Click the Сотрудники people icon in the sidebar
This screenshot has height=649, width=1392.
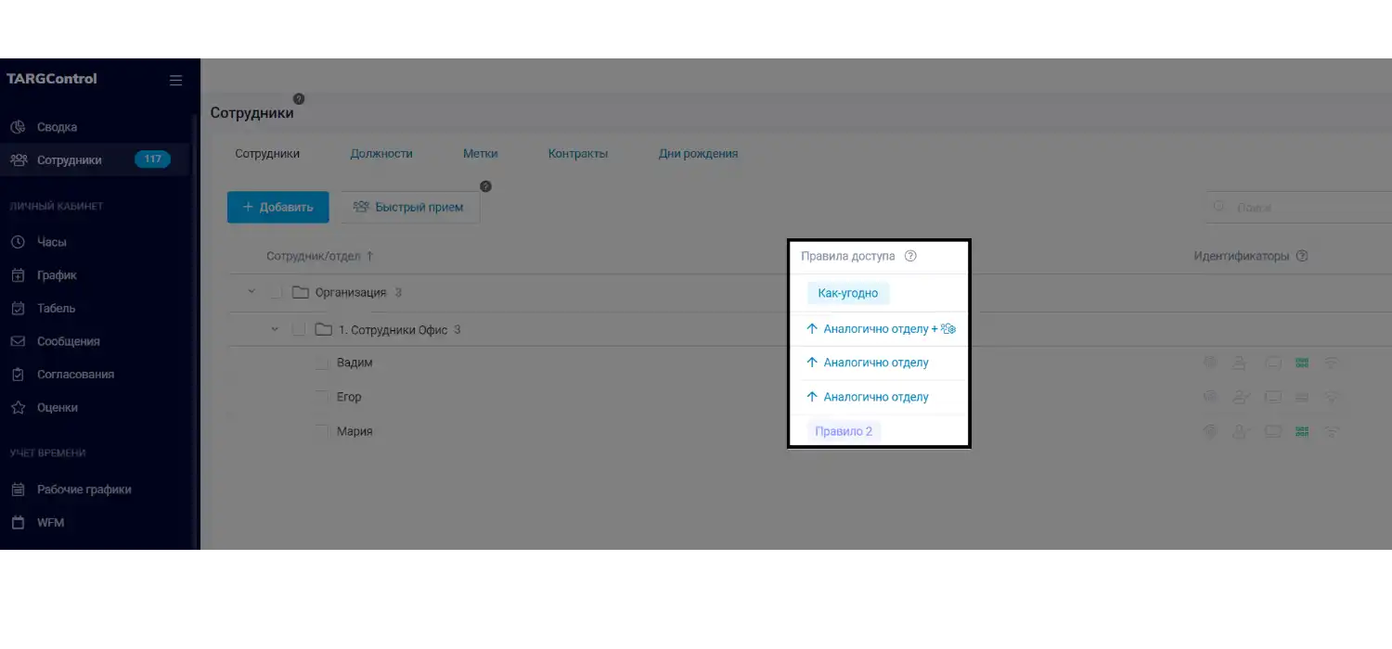pyautogui.click(x=18, y=159)
